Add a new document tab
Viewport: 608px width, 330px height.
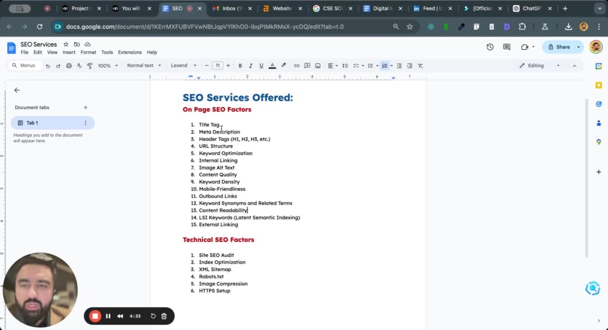click(86, 108)
